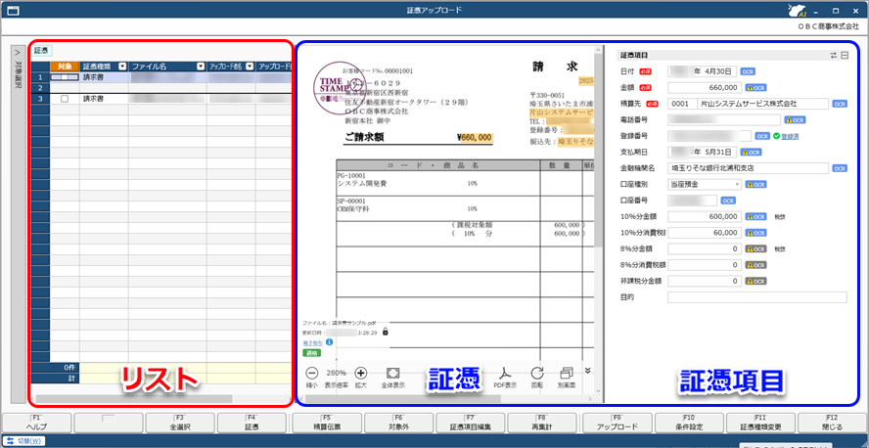The width and height of the screenshot is (869, 448).
Task: Open the 電子取引 link
Action: (314, 343)
